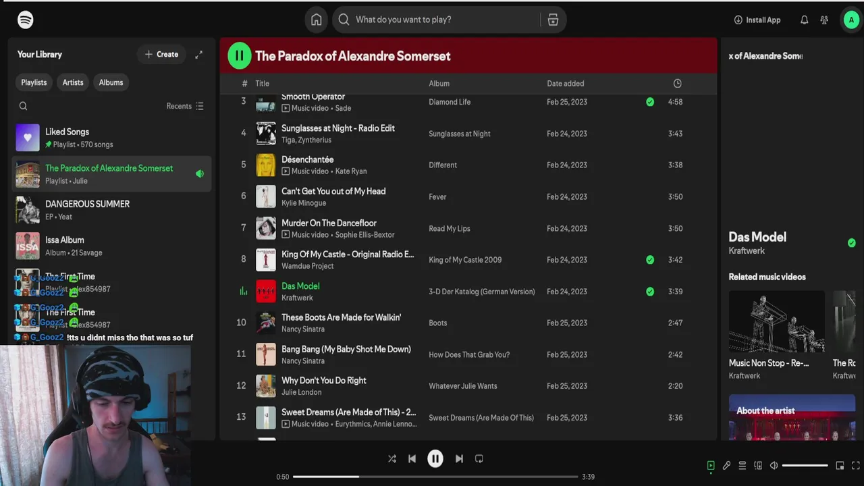Viewport: 864px width, 486px height.
Task: Filter library by Playlists
Action: click(34, 82)
